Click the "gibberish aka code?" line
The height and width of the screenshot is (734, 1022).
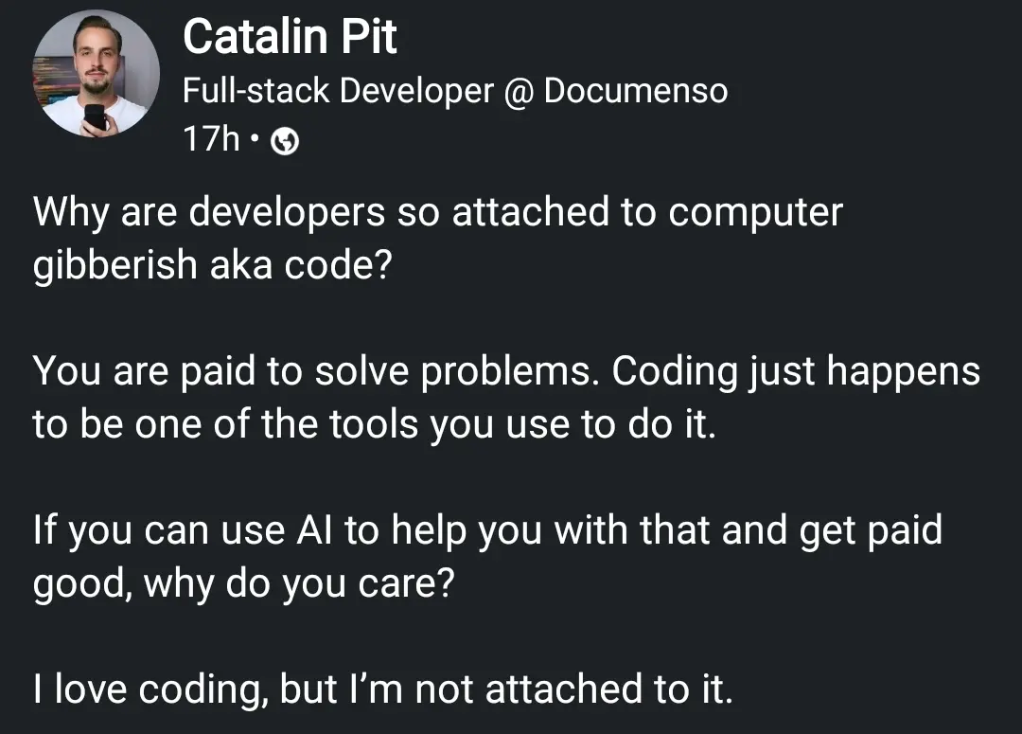[212, 264]
